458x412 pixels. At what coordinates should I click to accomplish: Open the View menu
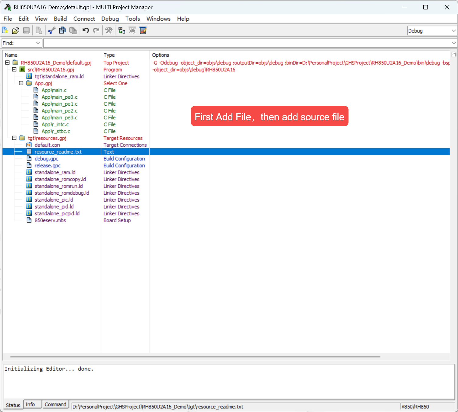pos(41,19)
